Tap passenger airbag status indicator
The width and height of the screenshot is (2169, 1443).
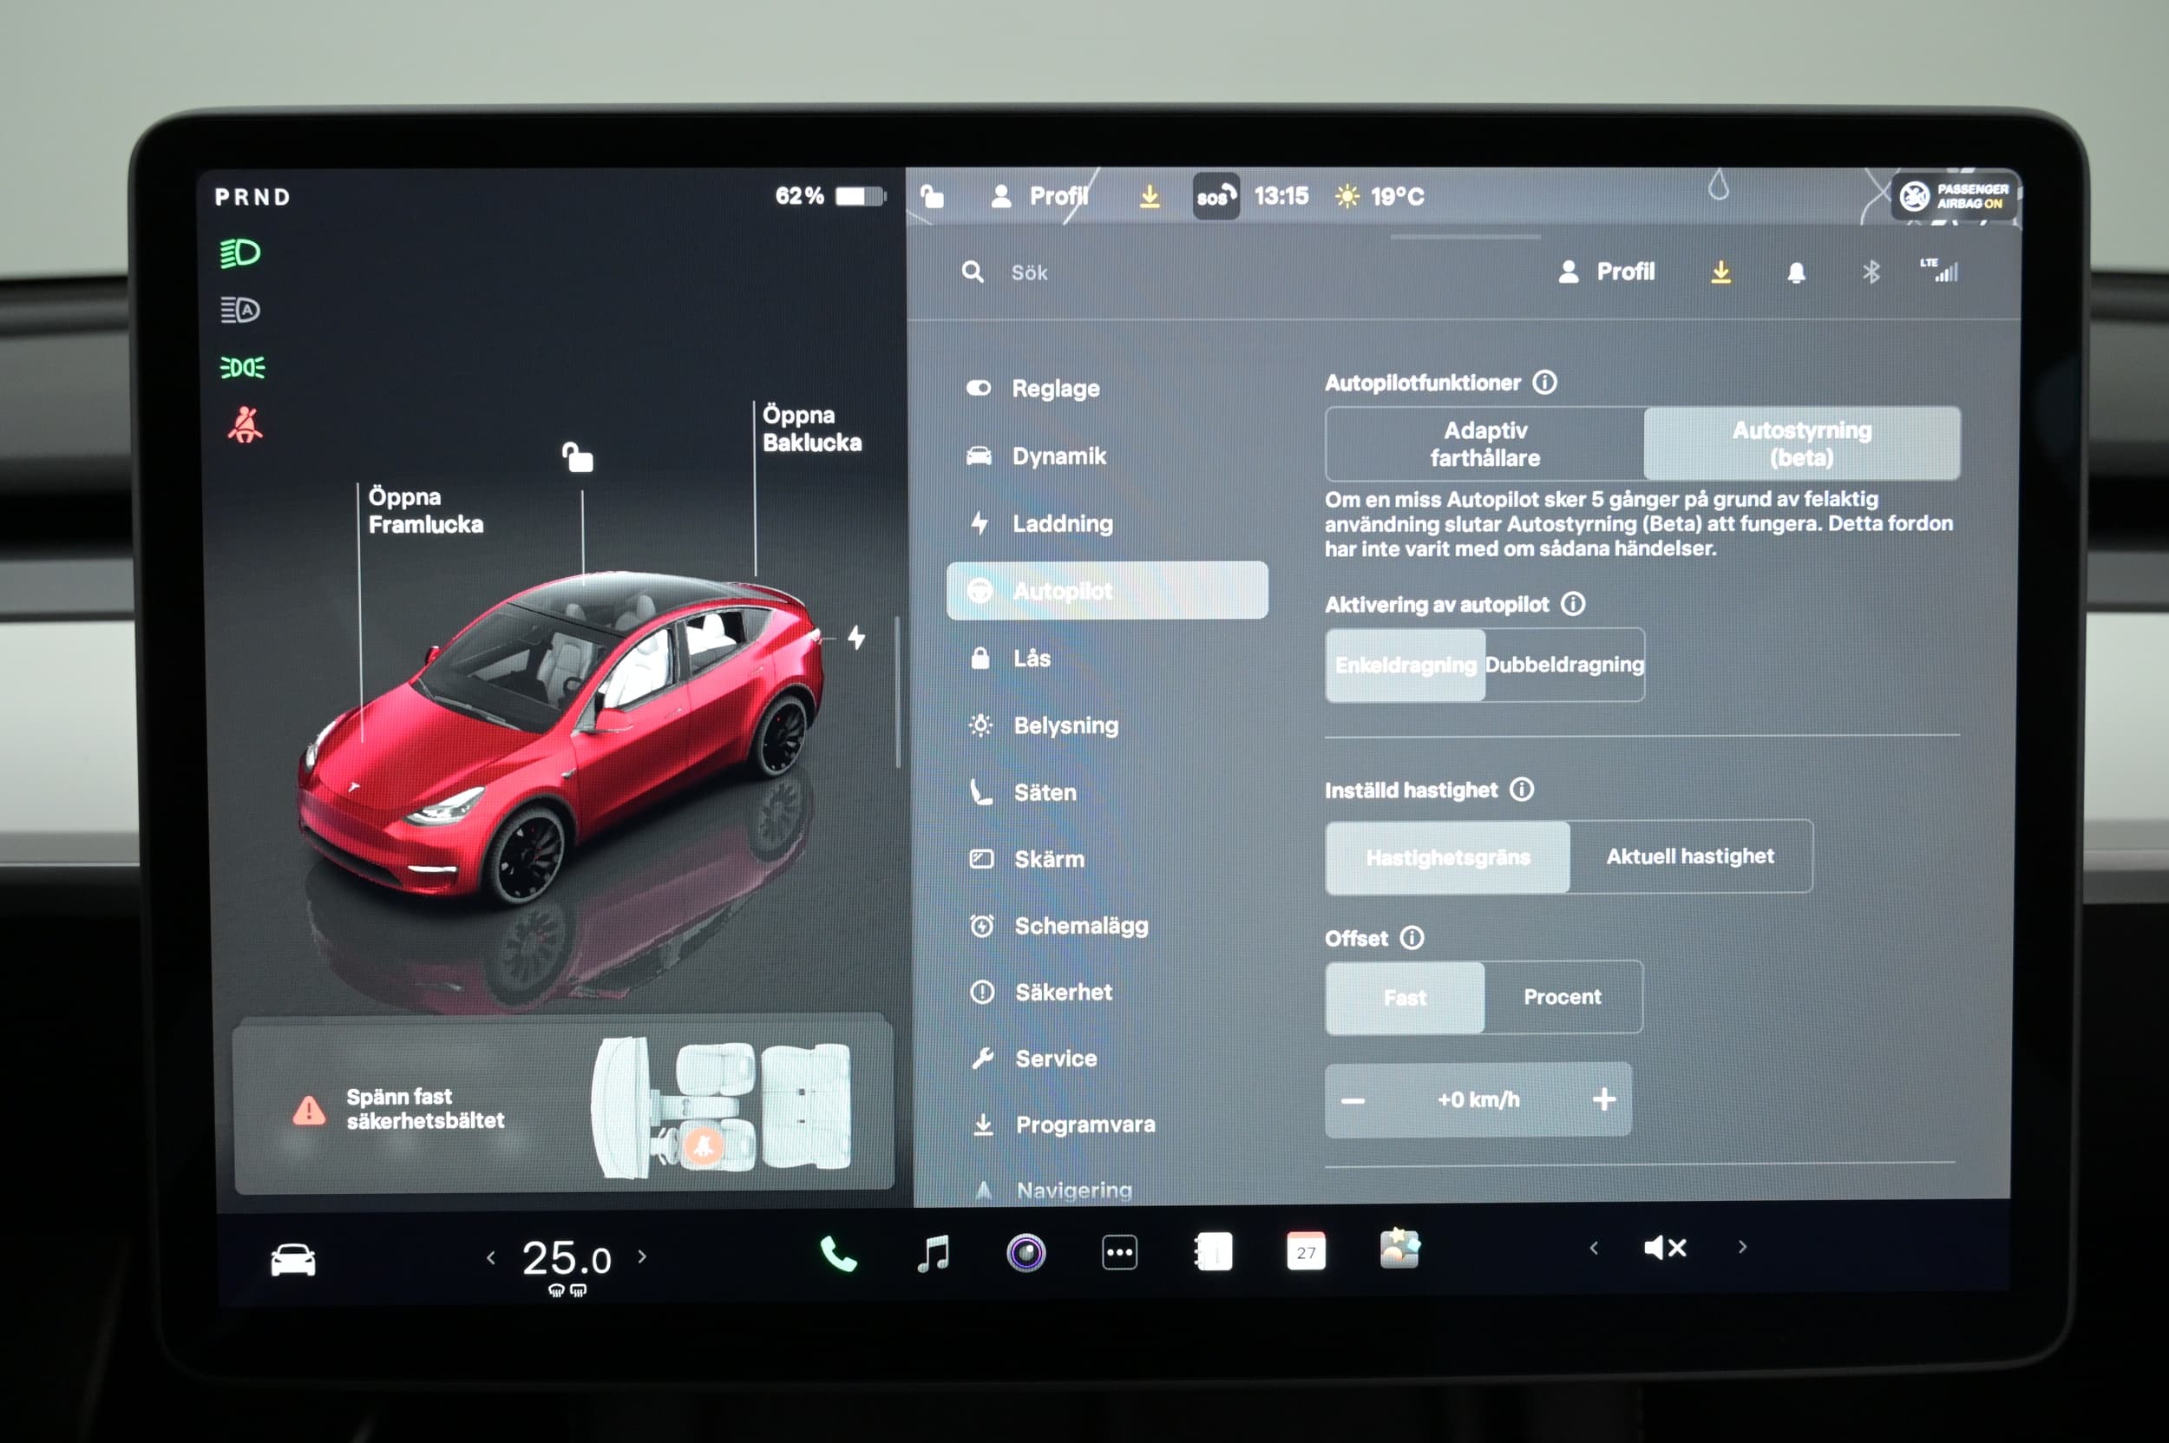tap(1954, 196)
